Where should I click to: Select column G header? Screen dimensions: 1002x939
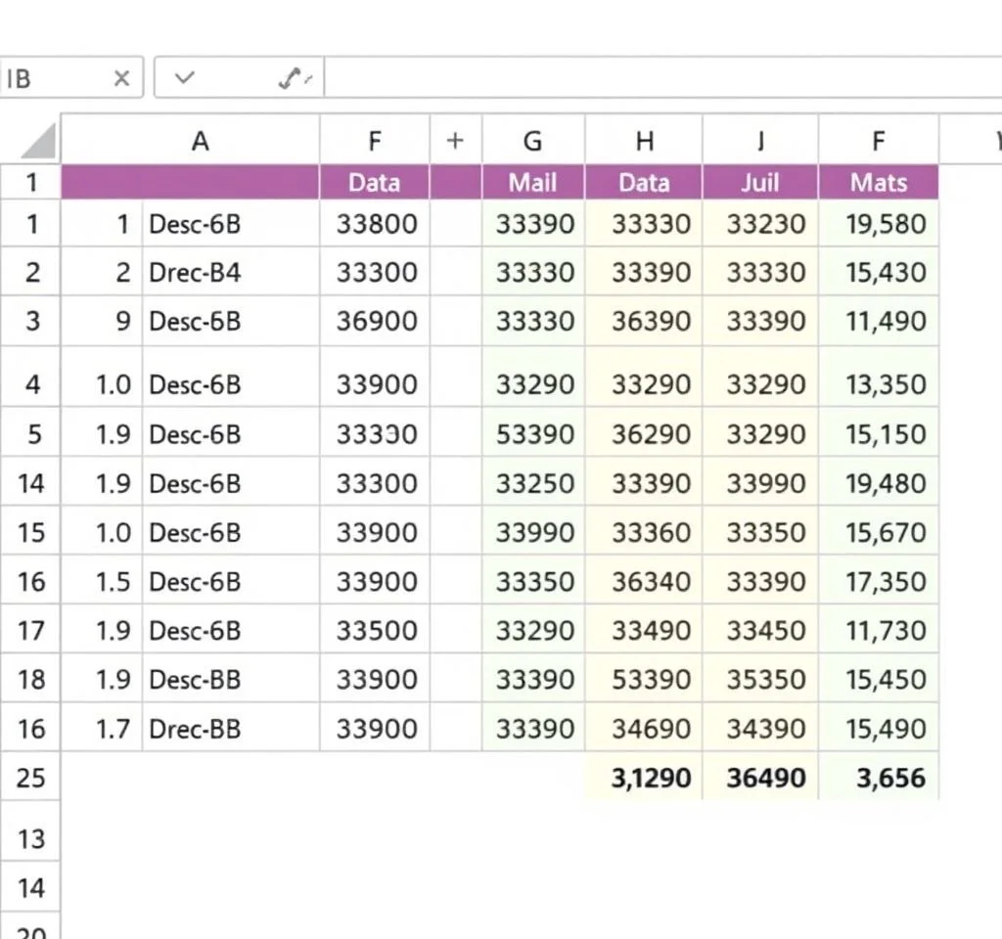pyautogui.click(x=532, y=142)
